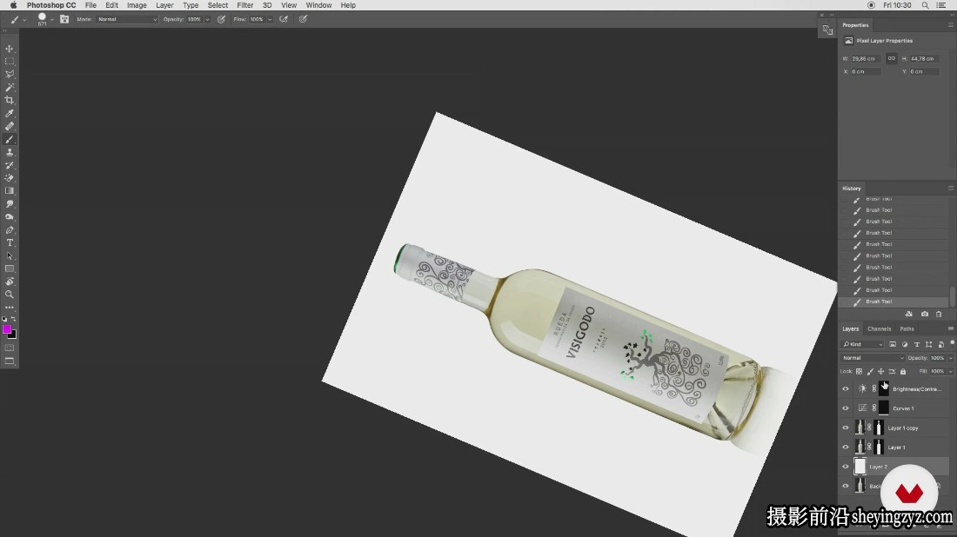The width and height of the screenshot is (957, 537).
Task: Toggle pressure for size icon
Action: coord(304,19)
